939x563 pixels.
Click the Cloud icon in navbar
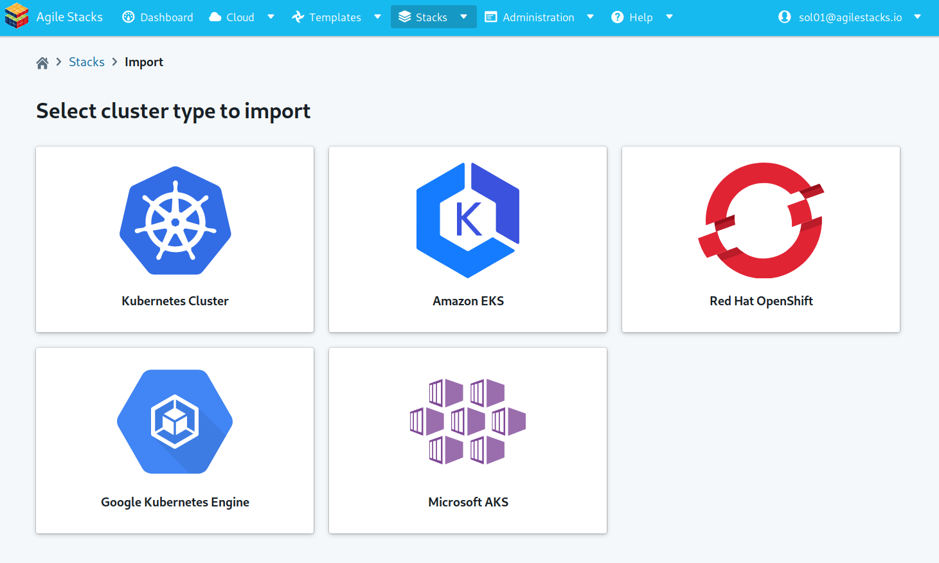[x=215, y=17]
